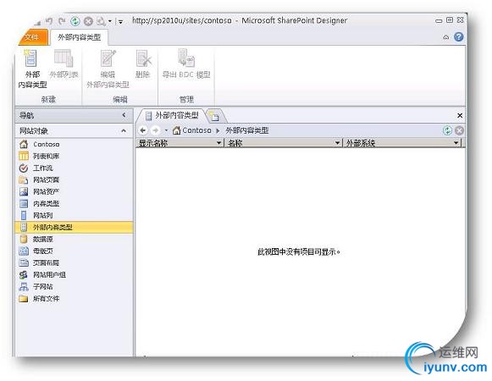Click the stop icon at breadcrumb bar right
The width and height of the screenshot is (492, 381).
click(459, 130)
